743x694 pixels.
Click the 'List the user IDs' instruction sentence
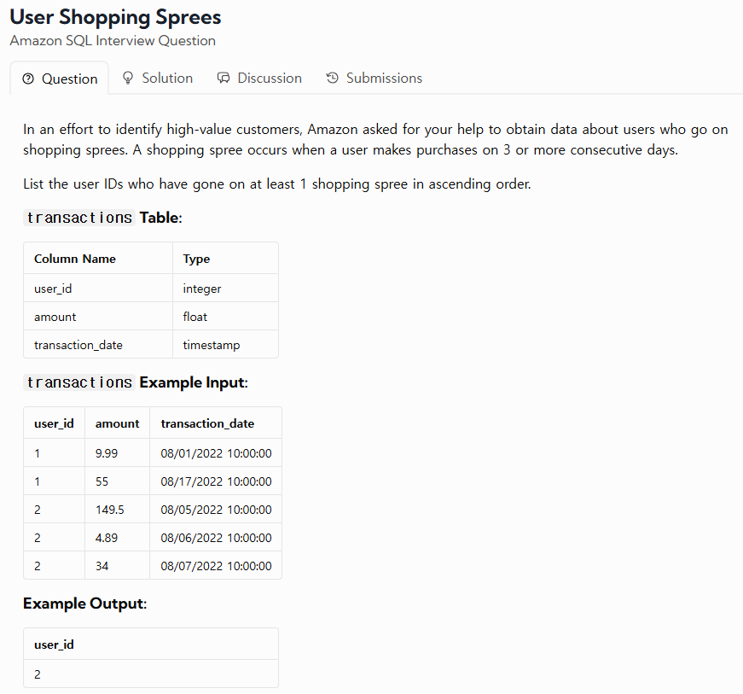tap(276, 184)
